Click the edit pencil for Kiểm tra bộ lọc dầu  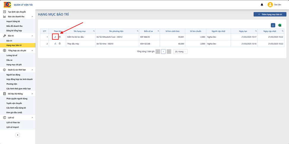click(55, 37)
